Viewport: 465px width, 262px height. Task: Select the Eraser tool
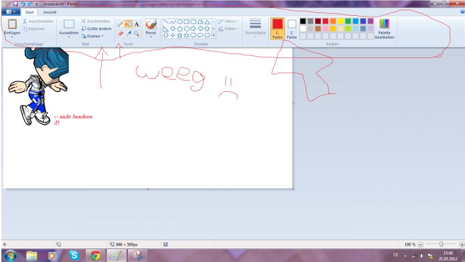click(120, 34)
